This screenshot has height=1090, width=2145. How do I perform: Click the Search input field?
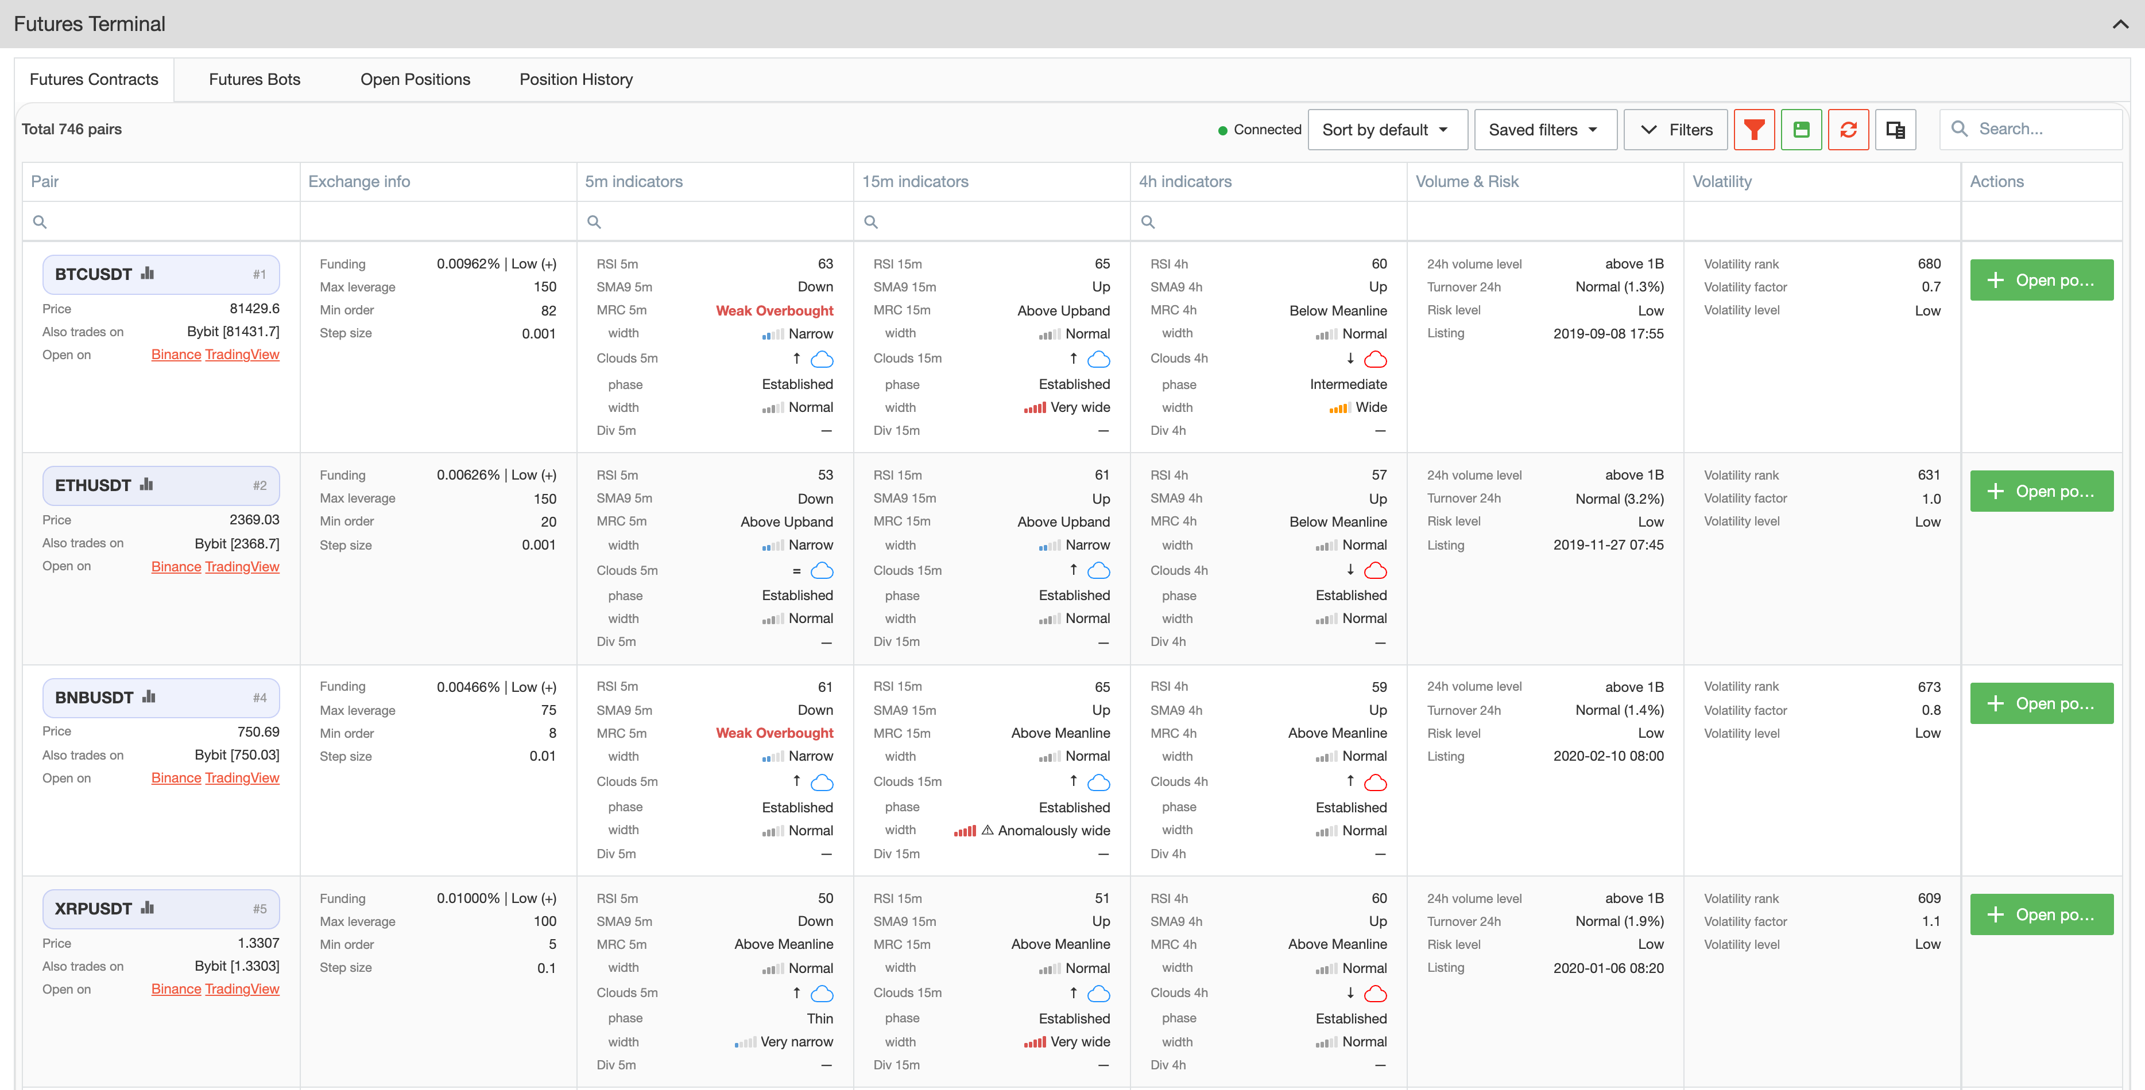point(2031,130)
